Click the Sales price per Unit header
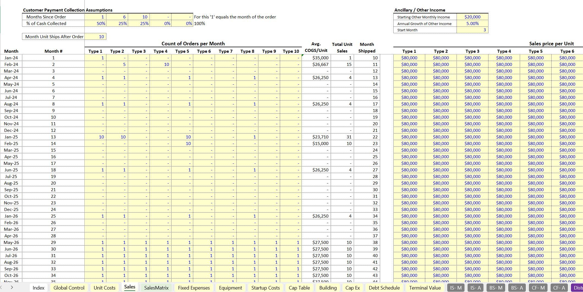Viewport: 583px width, 292px height. pos(551,43)
